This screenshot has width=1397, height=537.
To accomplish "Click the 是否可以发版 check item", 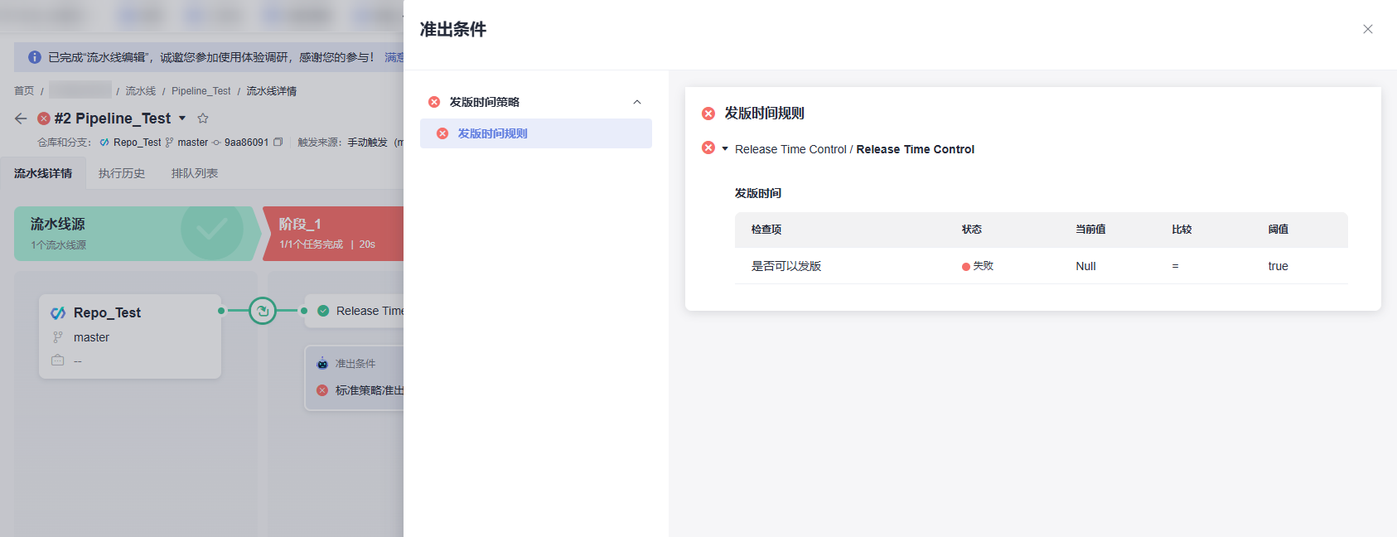I will [786, 266].
